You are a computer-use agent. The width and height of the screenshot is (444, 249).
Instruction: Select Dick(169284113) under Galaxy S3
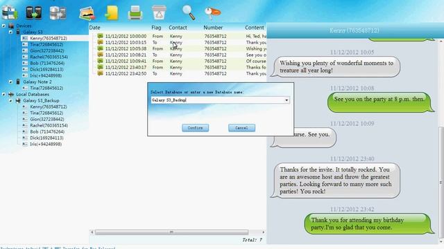pos(46,69)
